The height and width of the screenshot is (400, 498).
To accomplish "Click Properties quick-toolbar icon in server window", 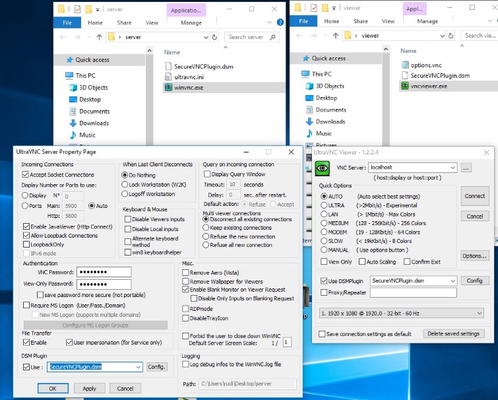I will pyautogui.click(x=77, y=9).
